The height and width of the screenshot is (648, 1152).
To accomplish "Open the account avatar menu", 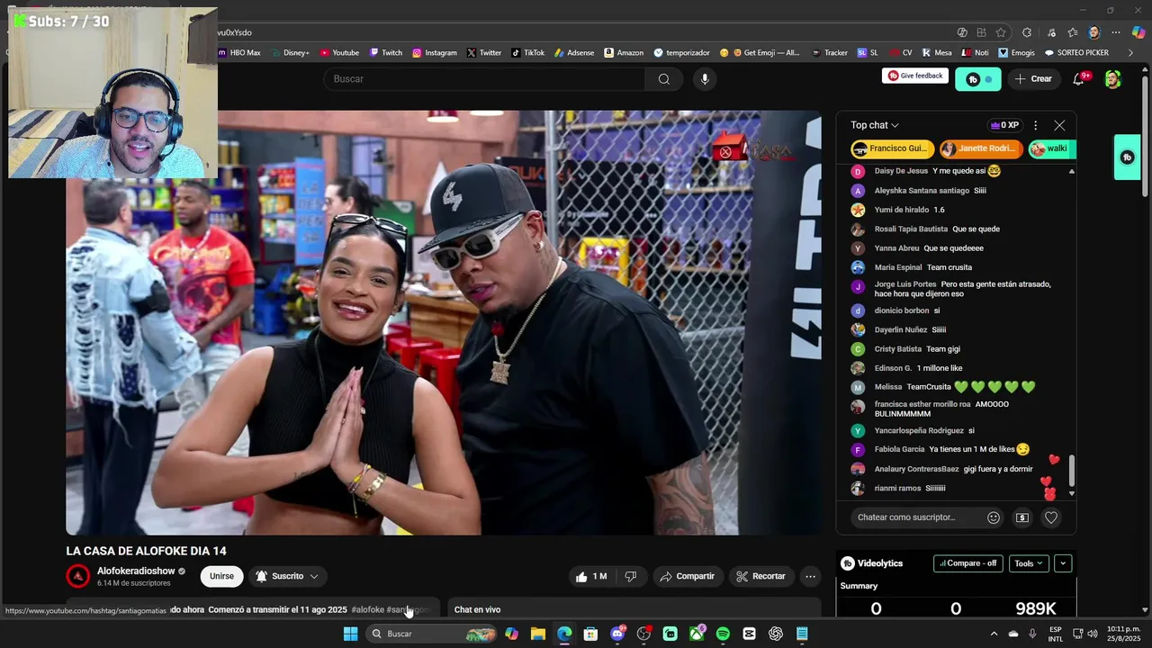I will [1112, 79].
